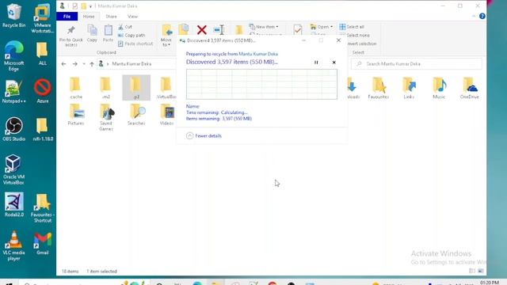
Task: Click the Paste shortcut command
Action: coord(135,44)
